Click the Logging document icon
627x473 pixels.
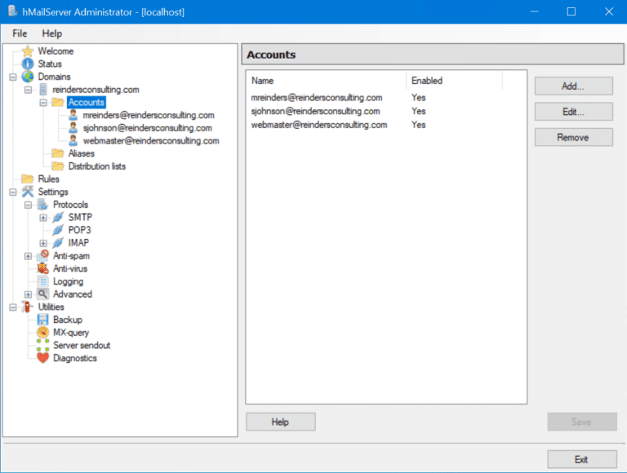point(42,281)
